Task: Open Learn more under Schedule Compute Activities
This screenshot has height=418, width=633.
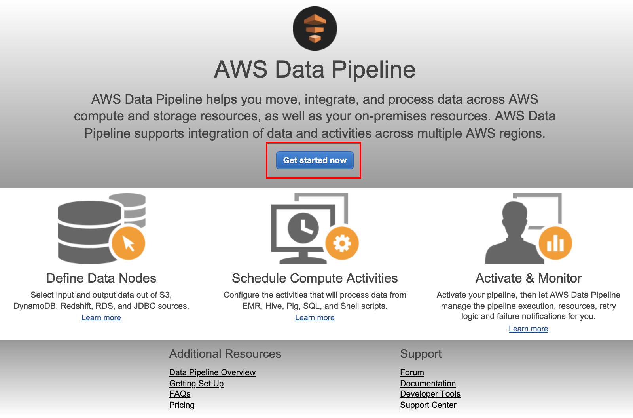Action: click(315, 317)
